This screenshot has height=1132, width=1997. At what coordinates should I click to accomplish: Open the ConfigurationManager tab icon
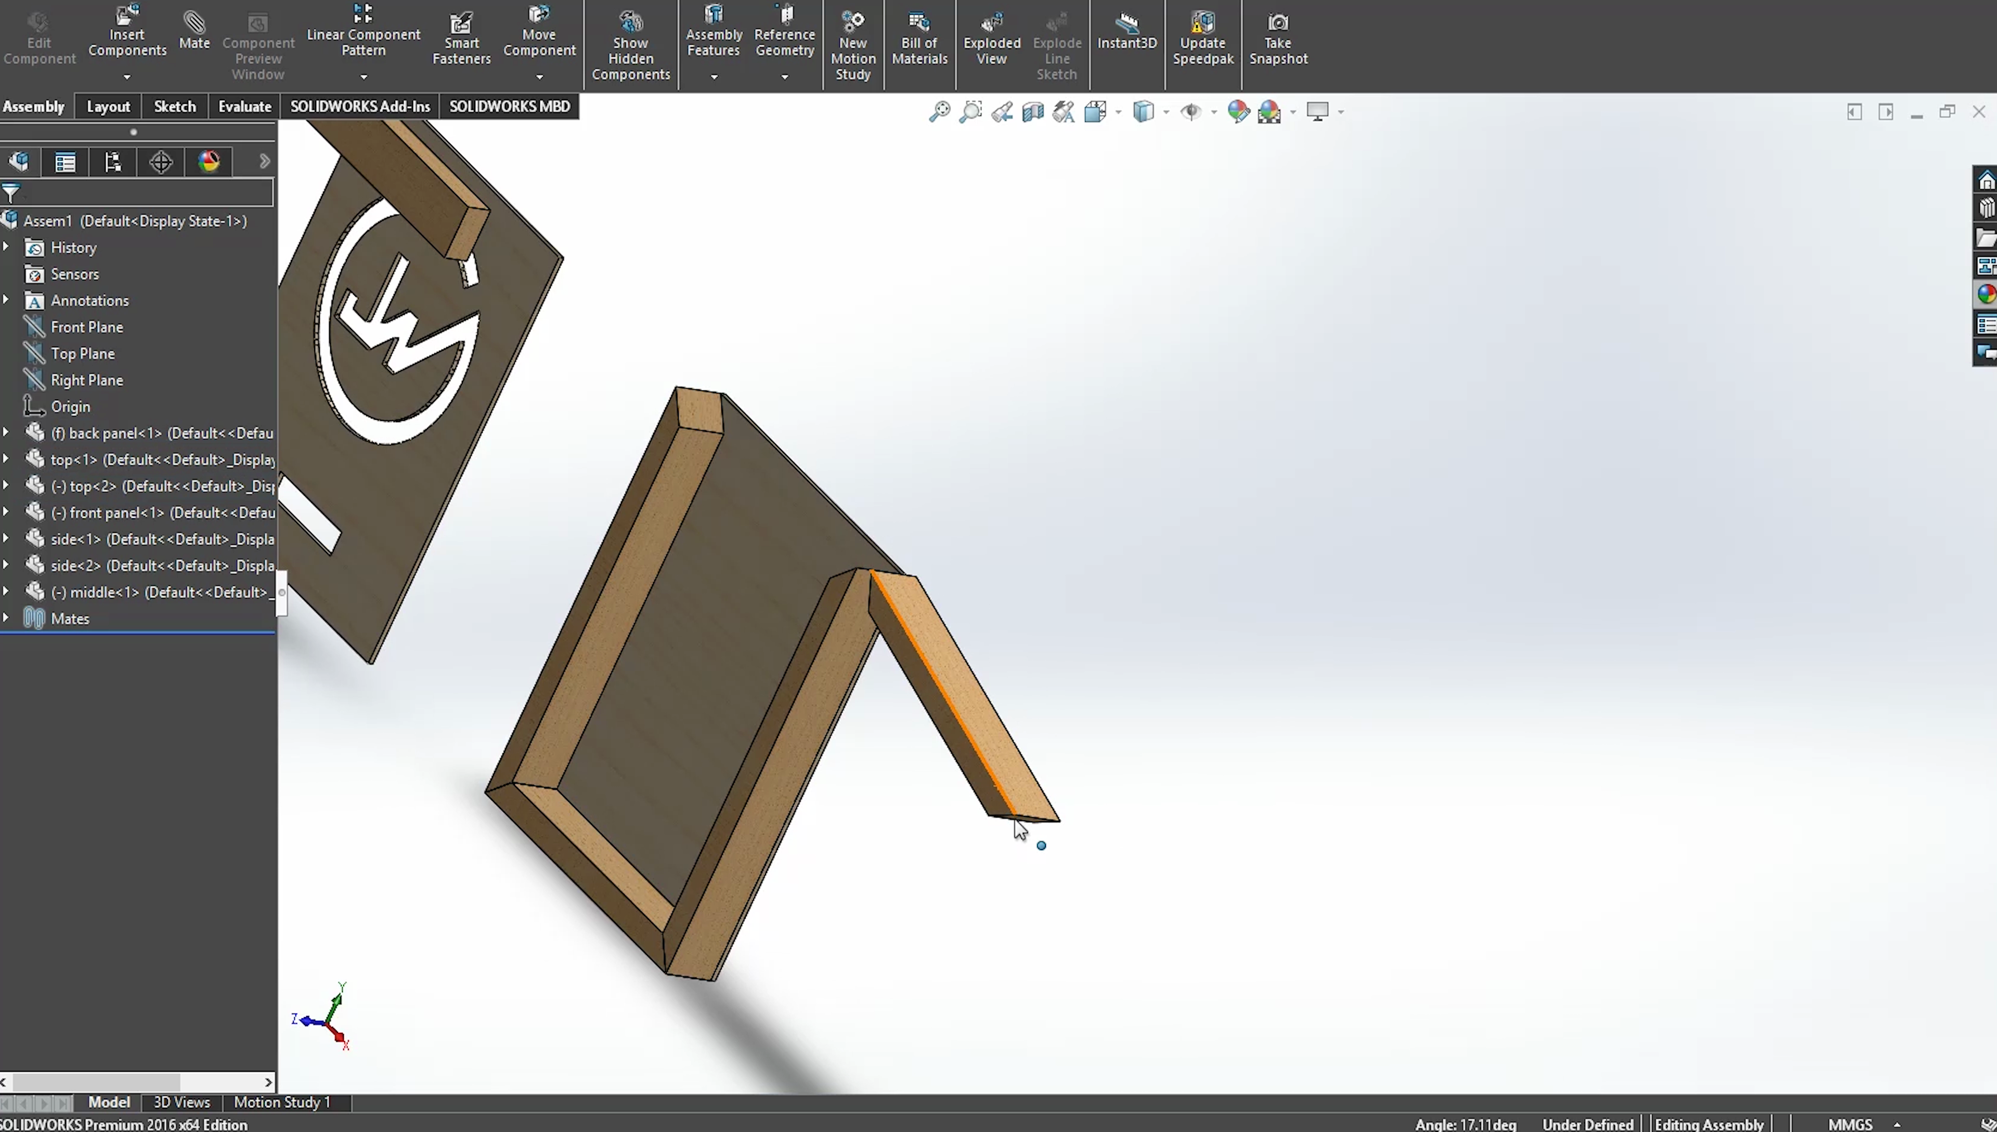[x=113, y=162]
